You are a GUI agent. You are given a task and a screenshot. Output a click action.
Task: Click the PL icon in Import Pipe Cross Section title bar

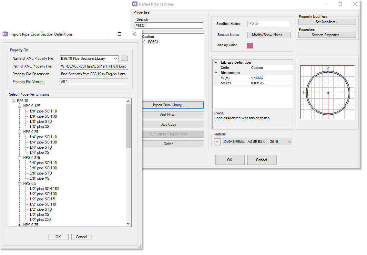[5, 34]
